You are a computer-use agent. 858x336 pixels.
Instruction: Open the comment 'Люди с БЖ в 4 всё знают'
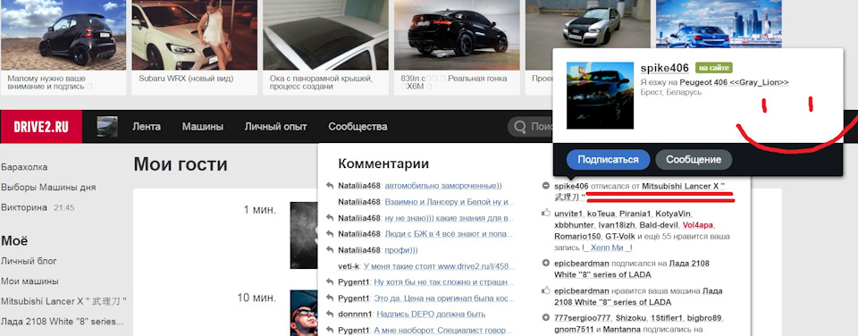[x=450, y=233]
